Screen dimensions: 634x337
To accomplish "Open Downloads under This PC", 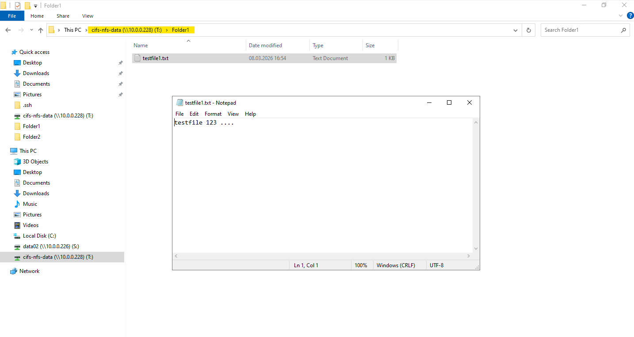I will [x=36, y=193].
